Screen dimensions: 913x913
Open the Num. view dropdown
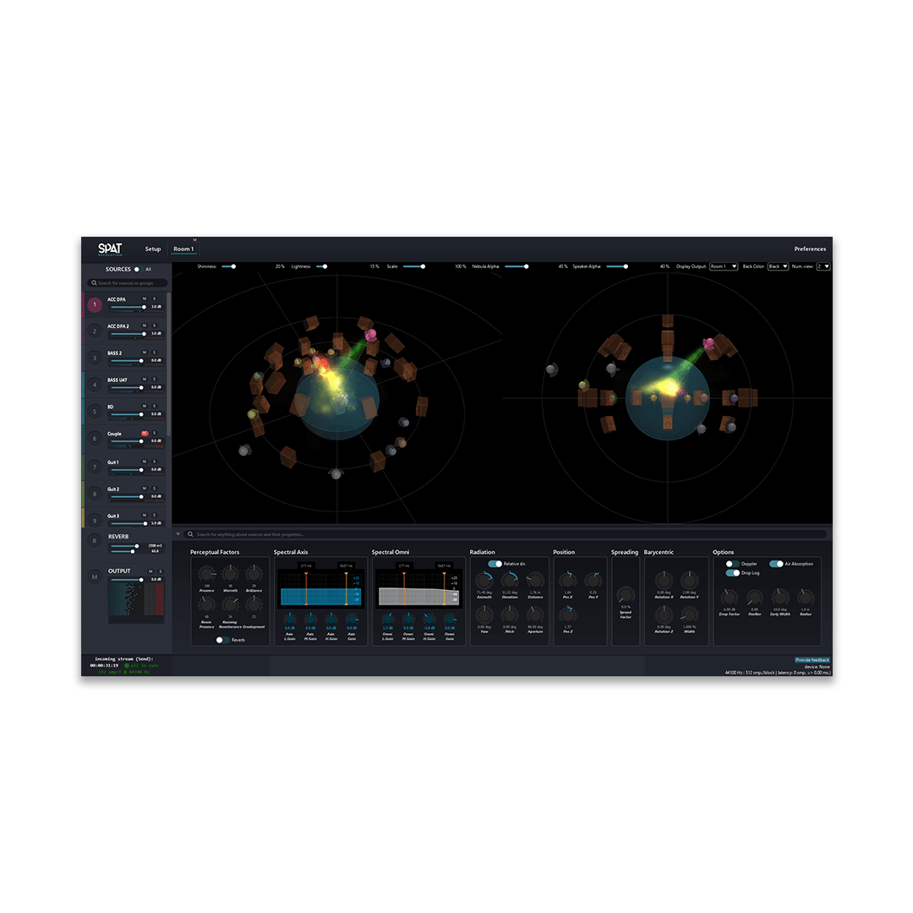tap(823, 266)
